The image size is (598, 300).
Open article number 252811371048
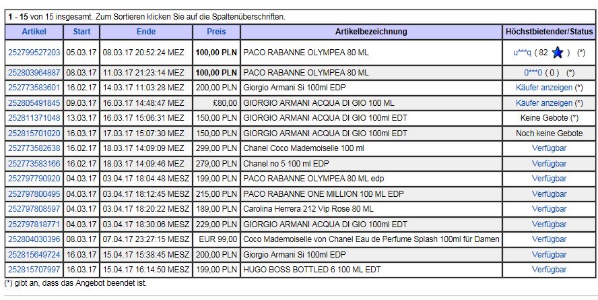click(34, 118)
